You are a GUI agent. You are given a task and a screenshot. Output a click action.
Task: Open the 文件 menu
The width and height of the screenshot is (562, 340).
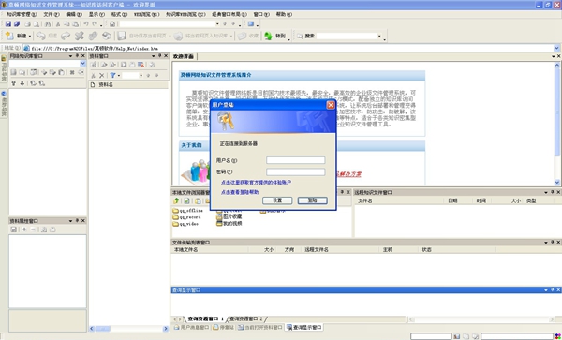click(x=52, y=14)
